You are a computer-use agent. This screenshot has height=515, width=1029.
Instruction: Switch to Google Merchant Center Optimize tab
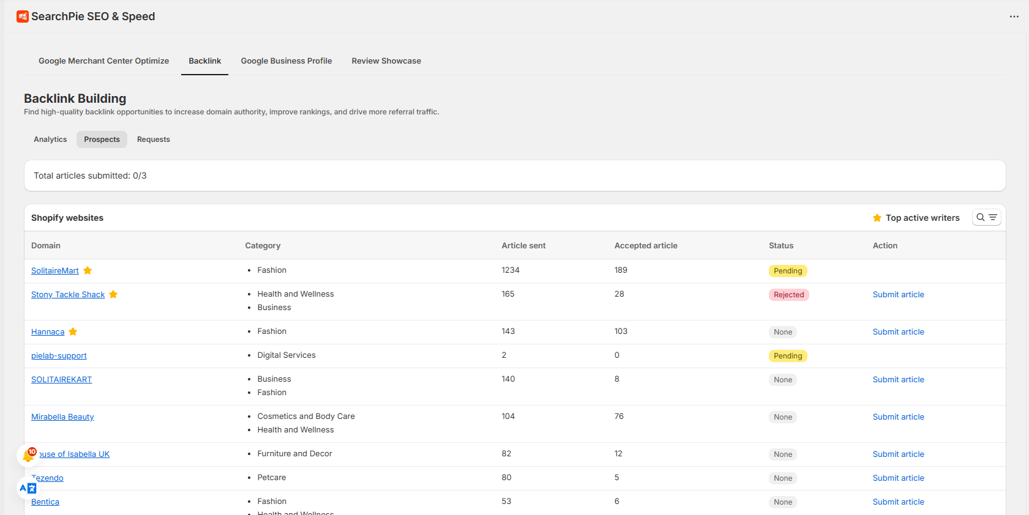coord(103,61)
